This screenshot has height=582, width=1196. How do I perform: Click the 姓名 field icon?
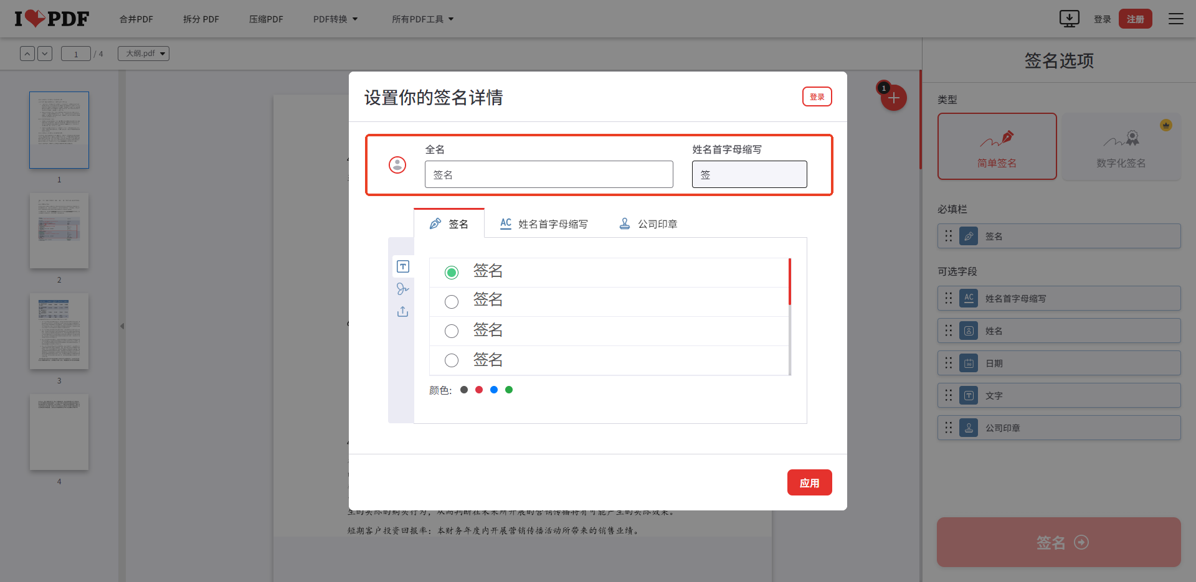pyautogui.click(x=969, y=331)
